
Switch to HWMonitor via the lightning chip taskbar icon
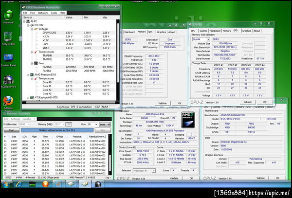coord(85,184)
